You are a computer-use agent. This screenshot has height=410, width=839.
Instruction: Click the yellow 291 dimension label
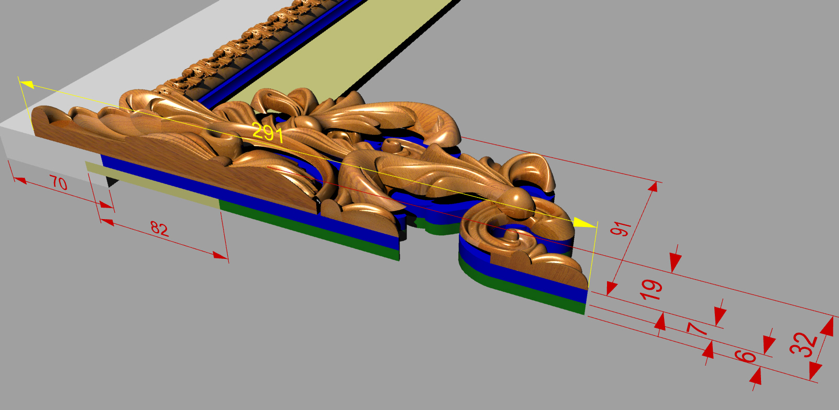pos(268,133)
